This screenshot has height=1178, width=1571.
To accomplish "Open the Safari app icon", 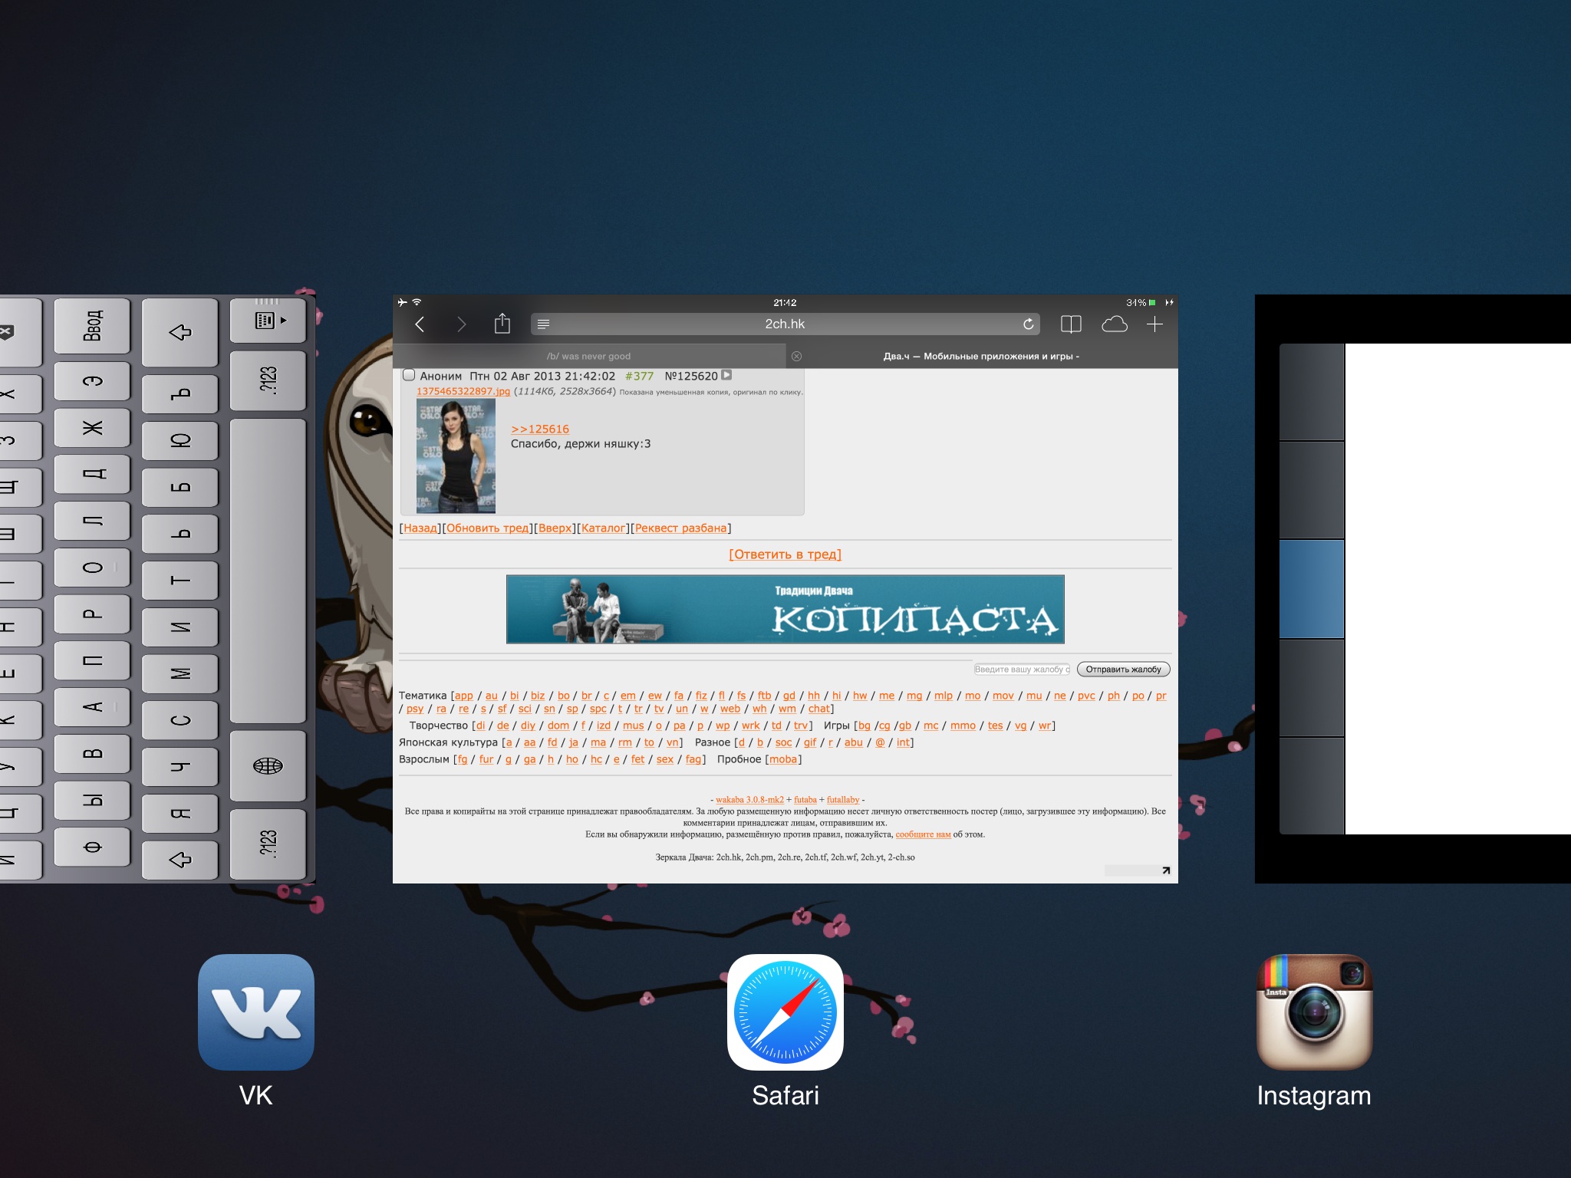I will coord(785,1012).
